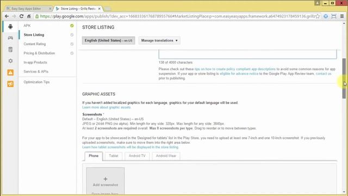The image size is (348, 196).
Task: Open the Chrome hamburger menu
Action: coord(342,16)
